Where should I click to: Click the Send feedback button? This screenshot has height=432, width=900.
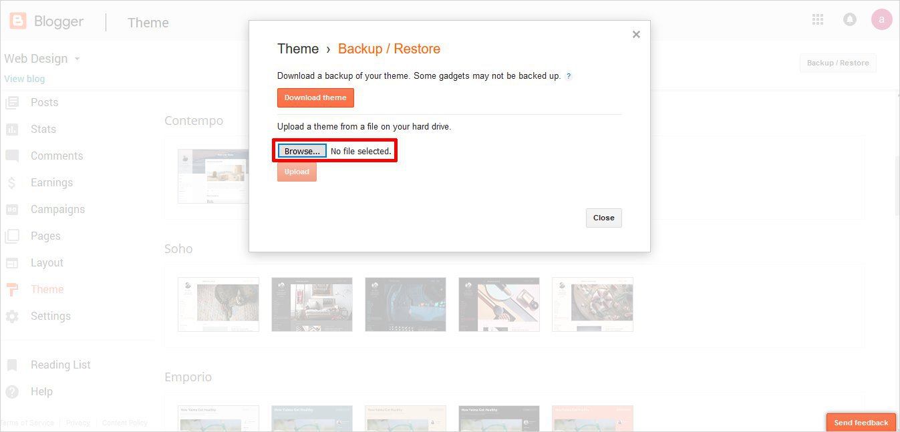pos(861,423)
